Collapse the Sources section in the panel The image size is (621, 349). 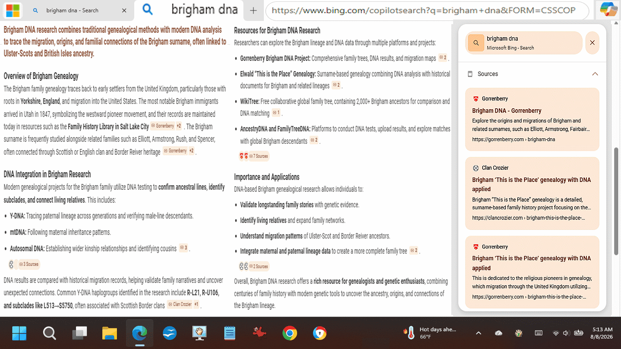[595, 74]
